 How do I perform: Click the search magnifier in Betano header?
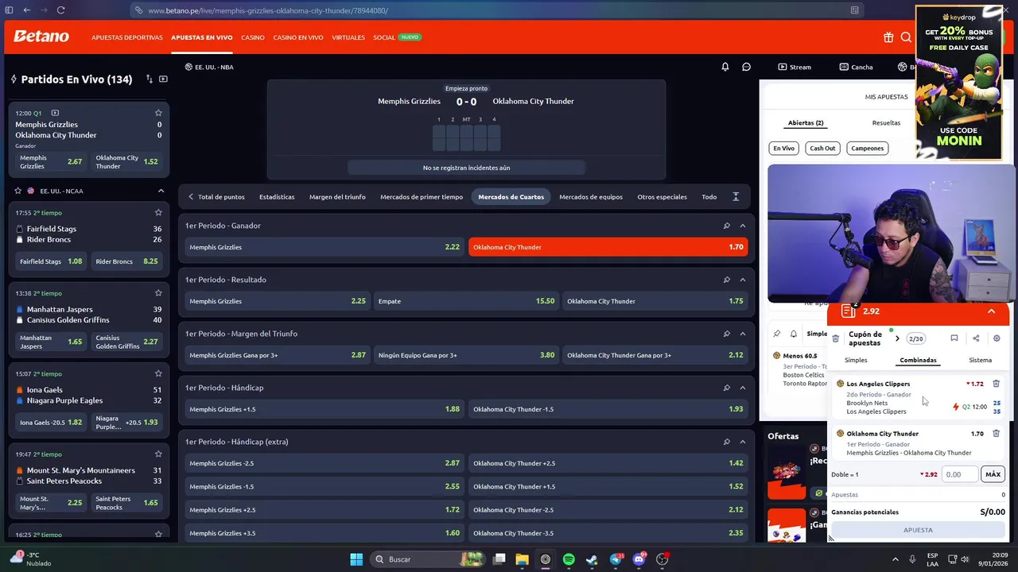(x=906, y=37)
